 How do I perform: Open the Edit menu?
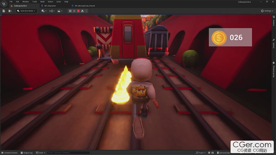tap(18, 2)
